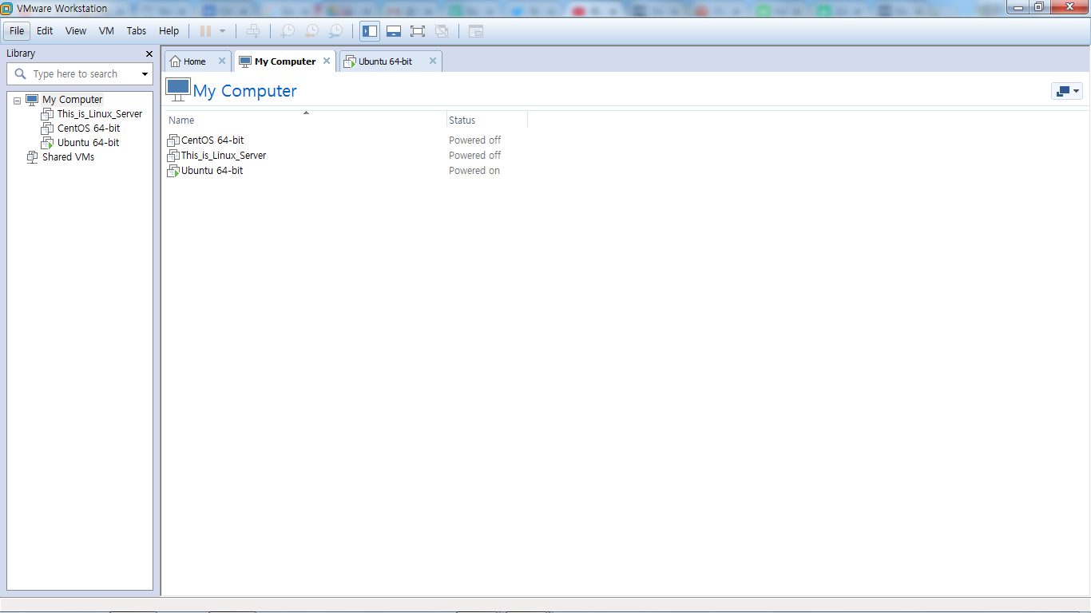
Task: Click the VMware Workstation title bar icon
Action: click(7, 9)
